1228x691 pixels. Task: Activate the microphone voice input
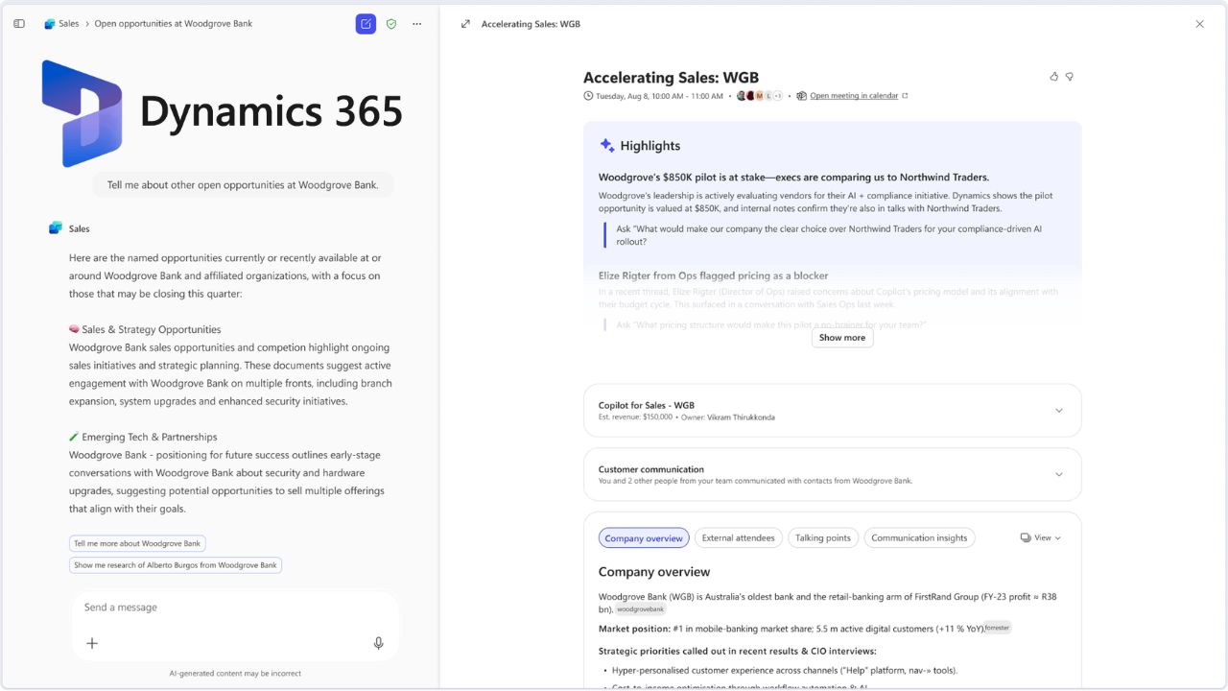379,643
